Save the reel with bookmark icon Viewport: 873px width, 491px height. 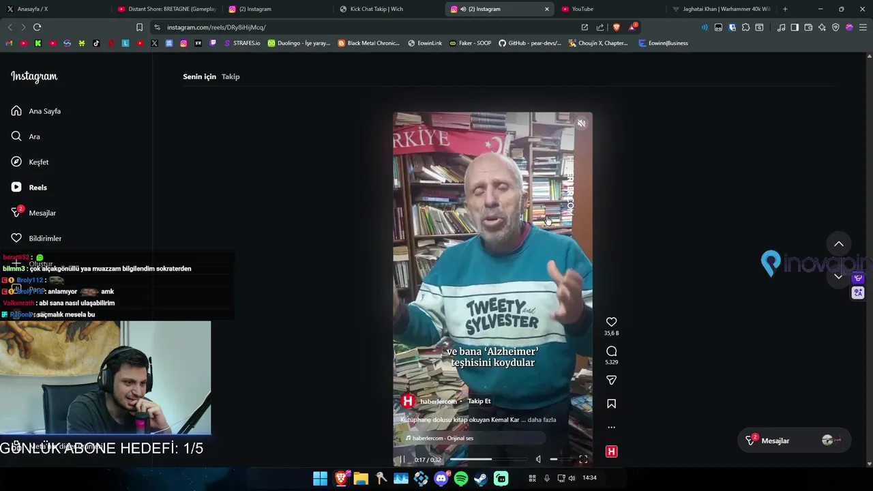click(611, 404)
